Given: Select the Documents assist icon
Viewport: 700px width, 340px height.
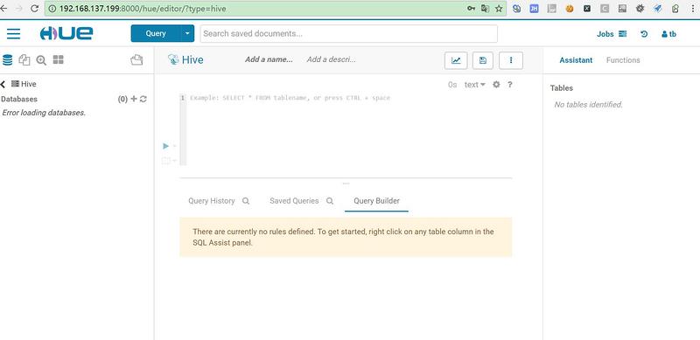Looking at the screenshot, I should [24, 59].
